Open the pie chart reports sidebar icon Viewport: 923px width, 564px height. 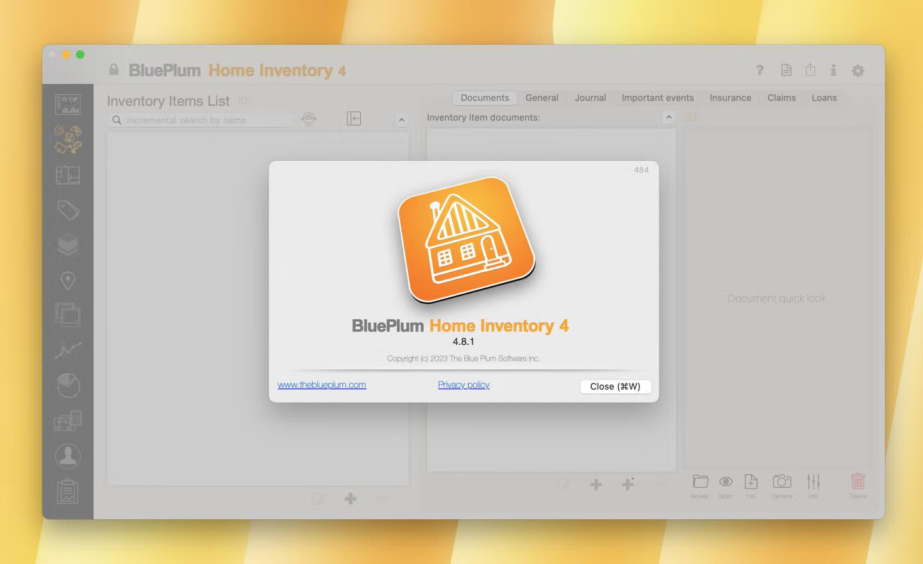pyautogui.click(x=68, y=385)
